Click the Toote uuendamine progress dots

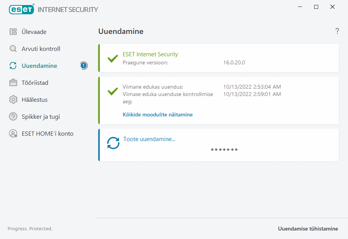[x=224, y=150]
